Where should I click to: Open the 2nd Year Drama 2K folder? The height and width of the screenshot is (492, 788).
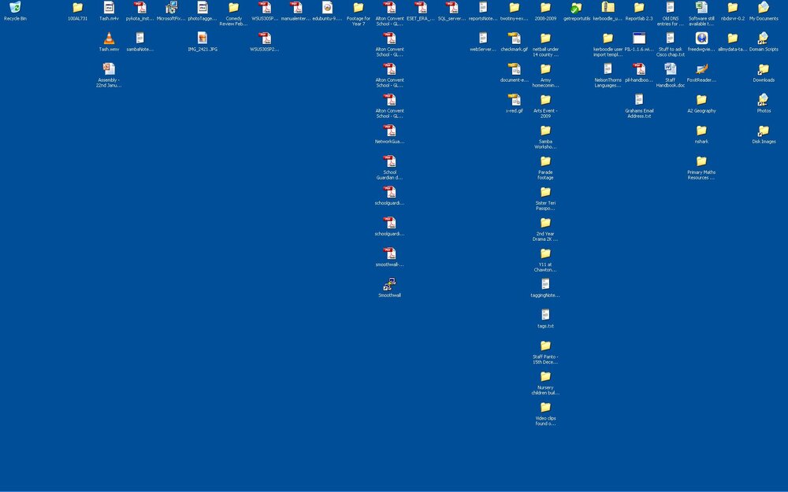click(545, 223)
